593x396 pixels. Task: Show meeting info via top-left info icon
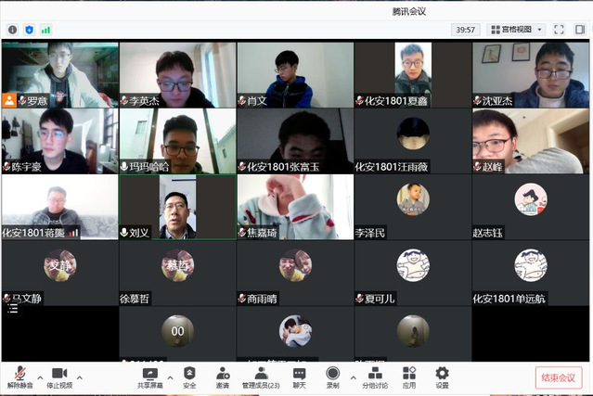(x=12, y=30)
